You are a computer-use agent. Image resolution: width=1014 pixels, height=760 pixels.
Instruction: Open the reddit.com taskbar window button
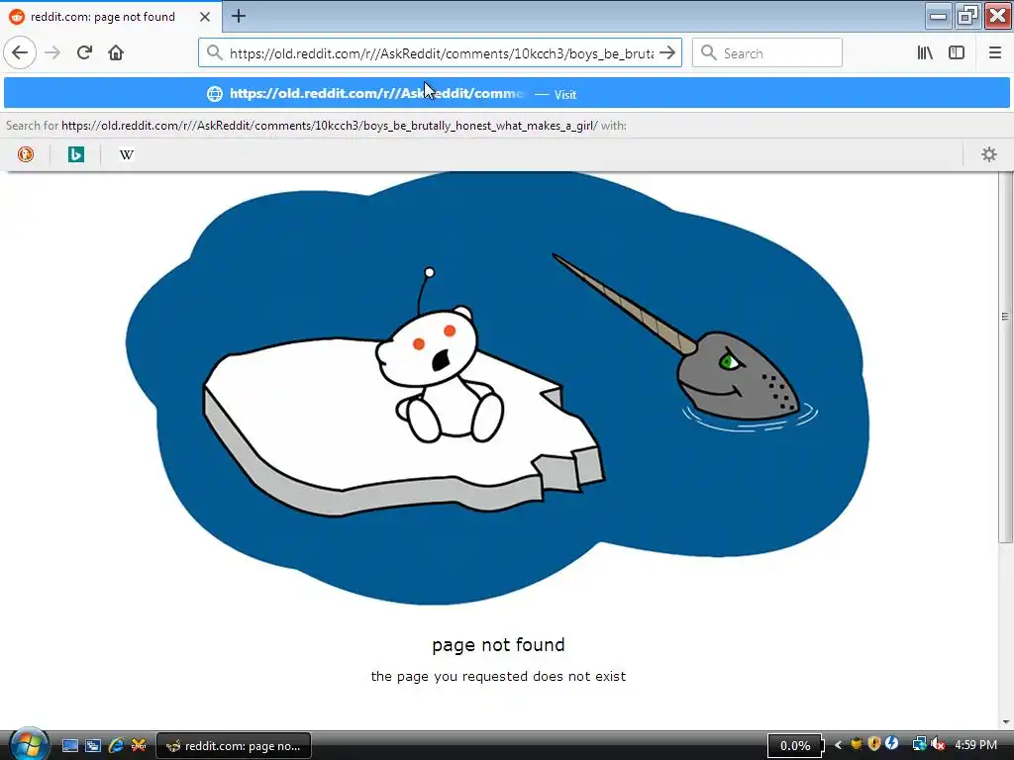tap(234, 746)
